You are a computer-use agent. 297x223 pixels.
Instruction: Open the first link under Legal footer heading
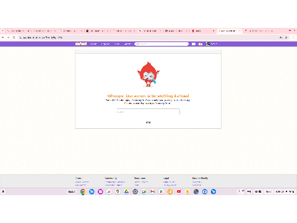coord(170,182)
